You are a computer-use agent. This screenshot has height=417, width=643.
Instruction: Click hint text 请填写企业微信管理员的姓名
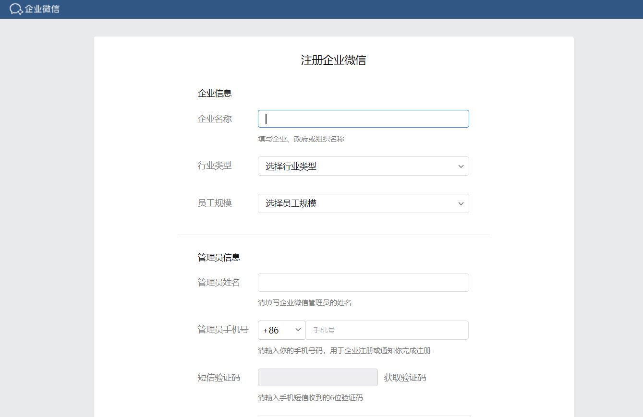click(x=304, y=303)
